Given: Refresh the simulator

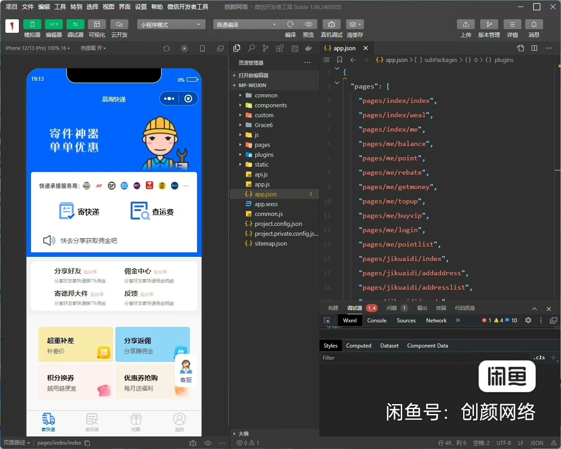Looking at the screenshot, I should (x=167, y=48).
